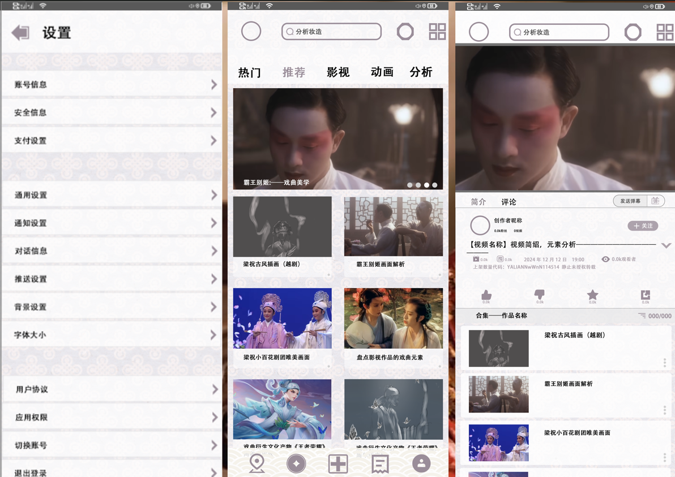Open the grid menu icon on the video page
675x477 pixels.
tap(665, 32)
